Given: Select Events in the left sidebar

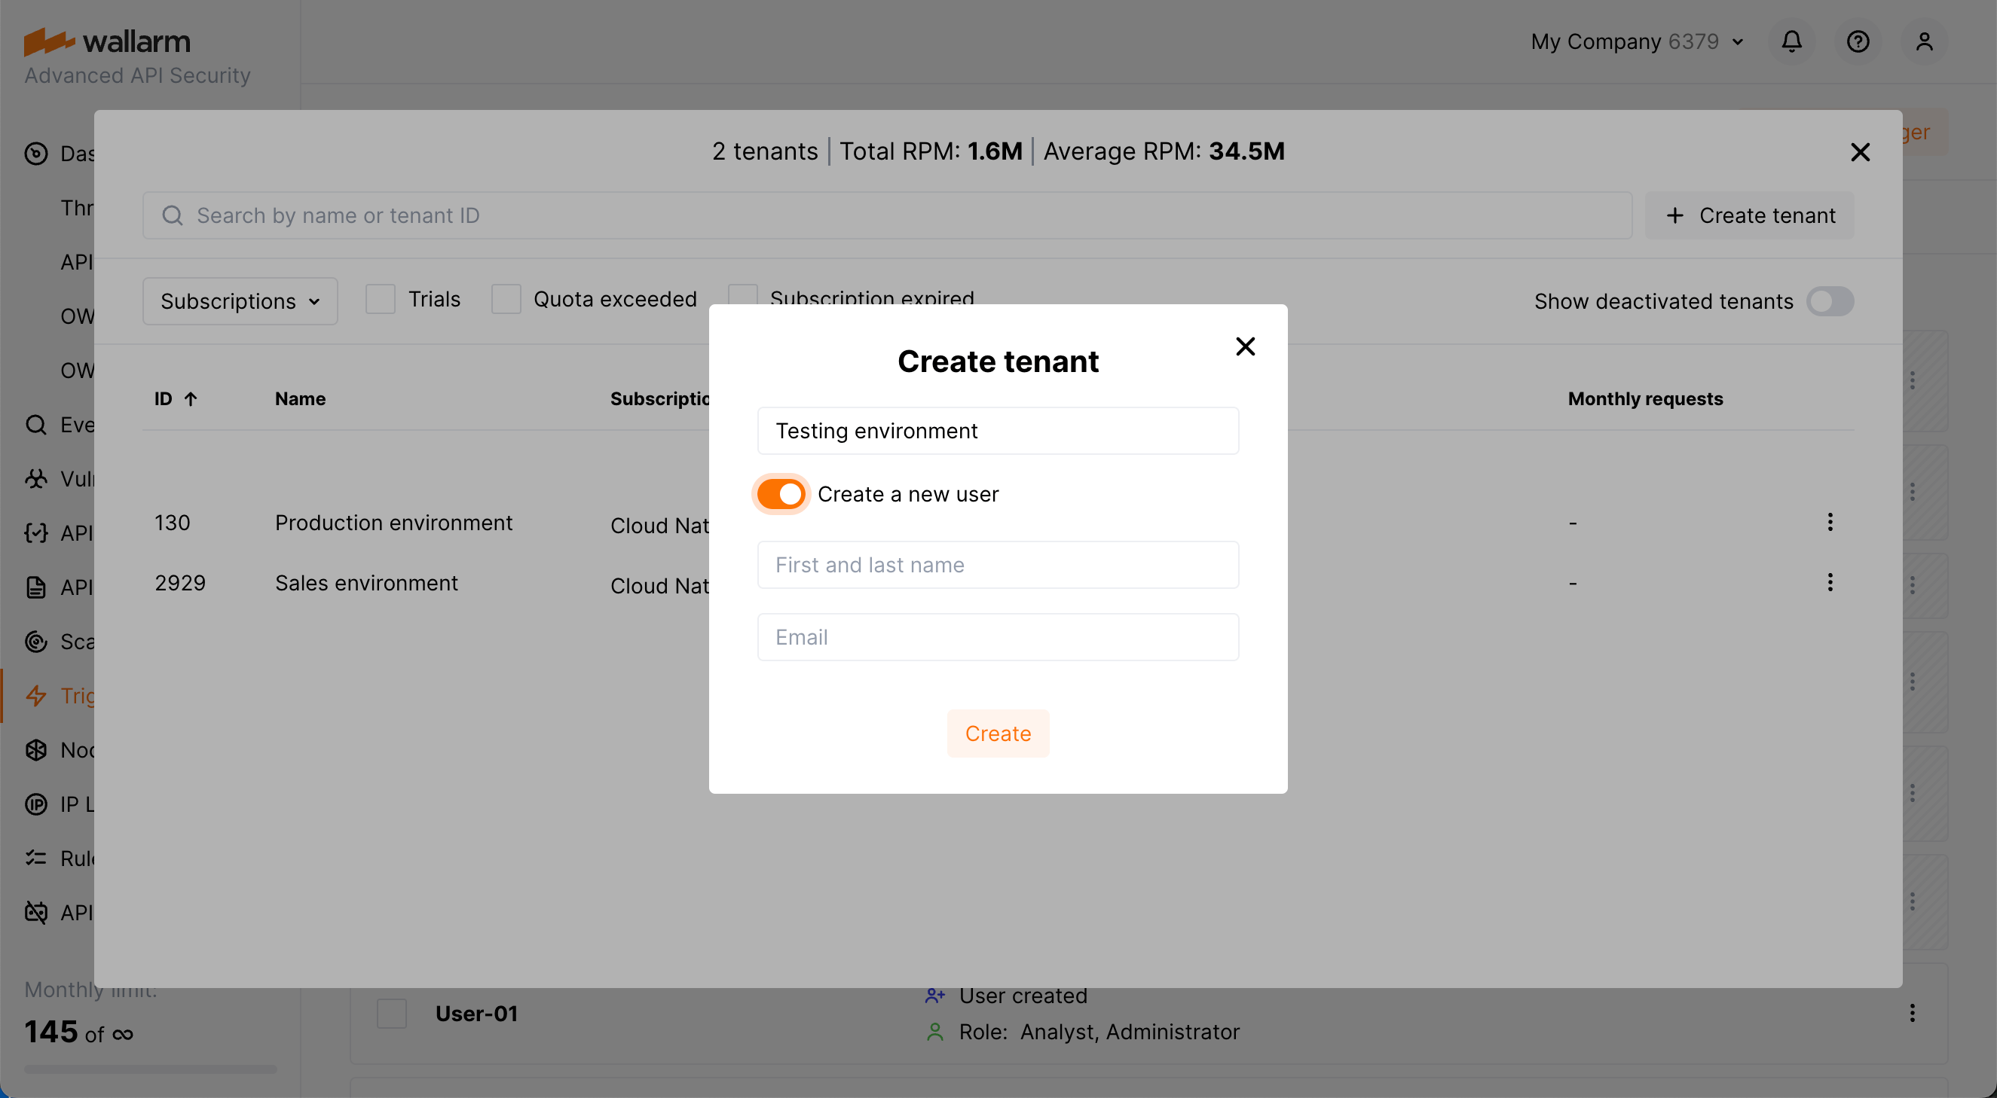Looking at the screenshot, I should [37, 424].
